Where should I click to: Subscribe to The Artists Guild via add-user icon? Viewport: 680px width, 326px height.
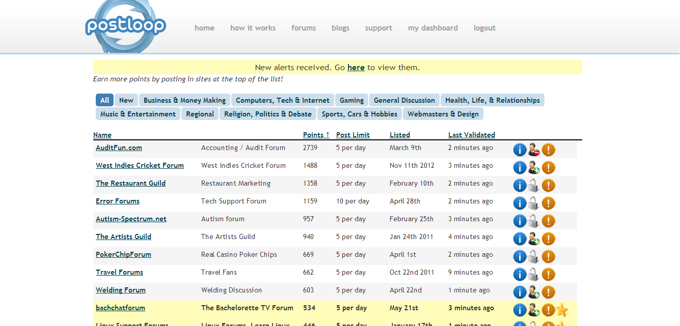tap(534, 239)
